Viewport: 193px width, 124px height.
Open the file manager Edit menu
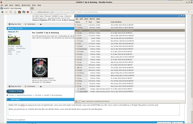click(x=81, y=19)
